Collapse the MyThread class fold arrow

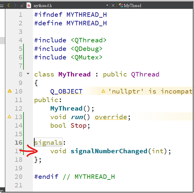tap(28, 73)
